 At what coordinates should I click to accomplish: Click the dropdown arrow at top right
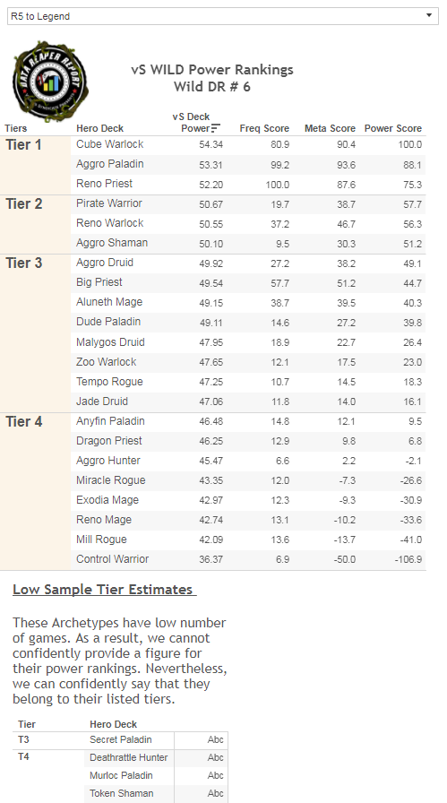tap(429, 16)
